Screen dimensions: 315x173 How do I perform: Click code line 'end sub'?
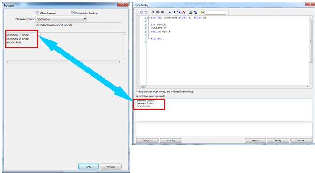coord(156,39)
